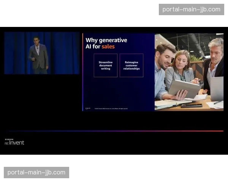The image size is (228, 182).
Task: Click the office team photo on the slide
Action: 189,72
